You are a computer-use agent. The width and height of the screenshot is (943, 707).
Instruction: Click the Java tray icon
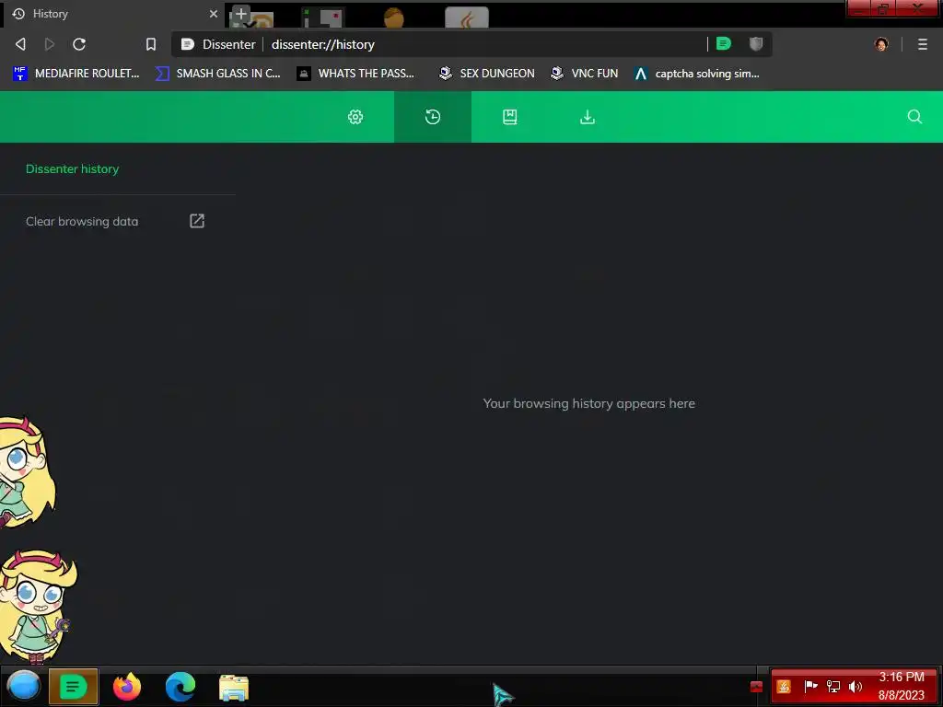784,687
